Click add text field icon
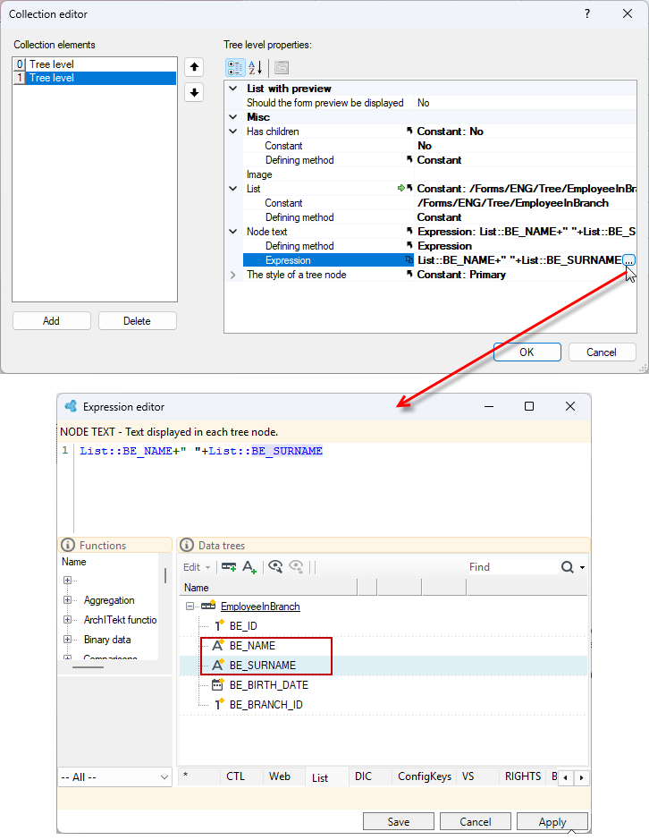The image size is (649, 840). 249,567
